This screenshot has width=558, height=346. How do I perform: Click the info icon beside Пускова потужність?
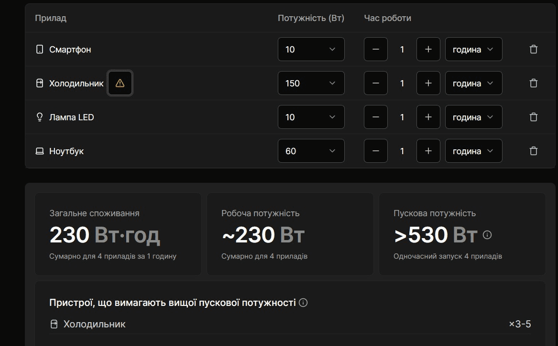pyautogui.click(x=487, y=235)
